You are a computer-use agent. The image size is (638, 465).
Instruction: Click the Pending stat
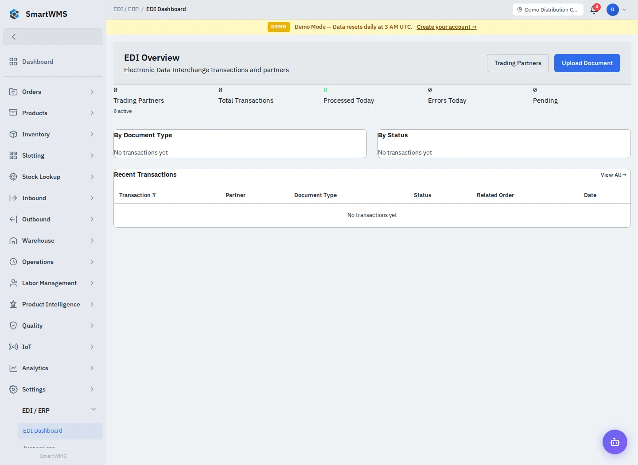pos(545,101)
